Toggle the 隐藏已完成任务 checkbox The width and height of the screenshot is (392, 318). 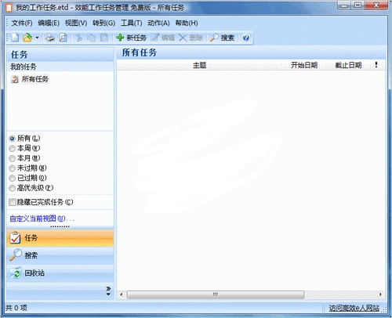click(x=12, y=202)
